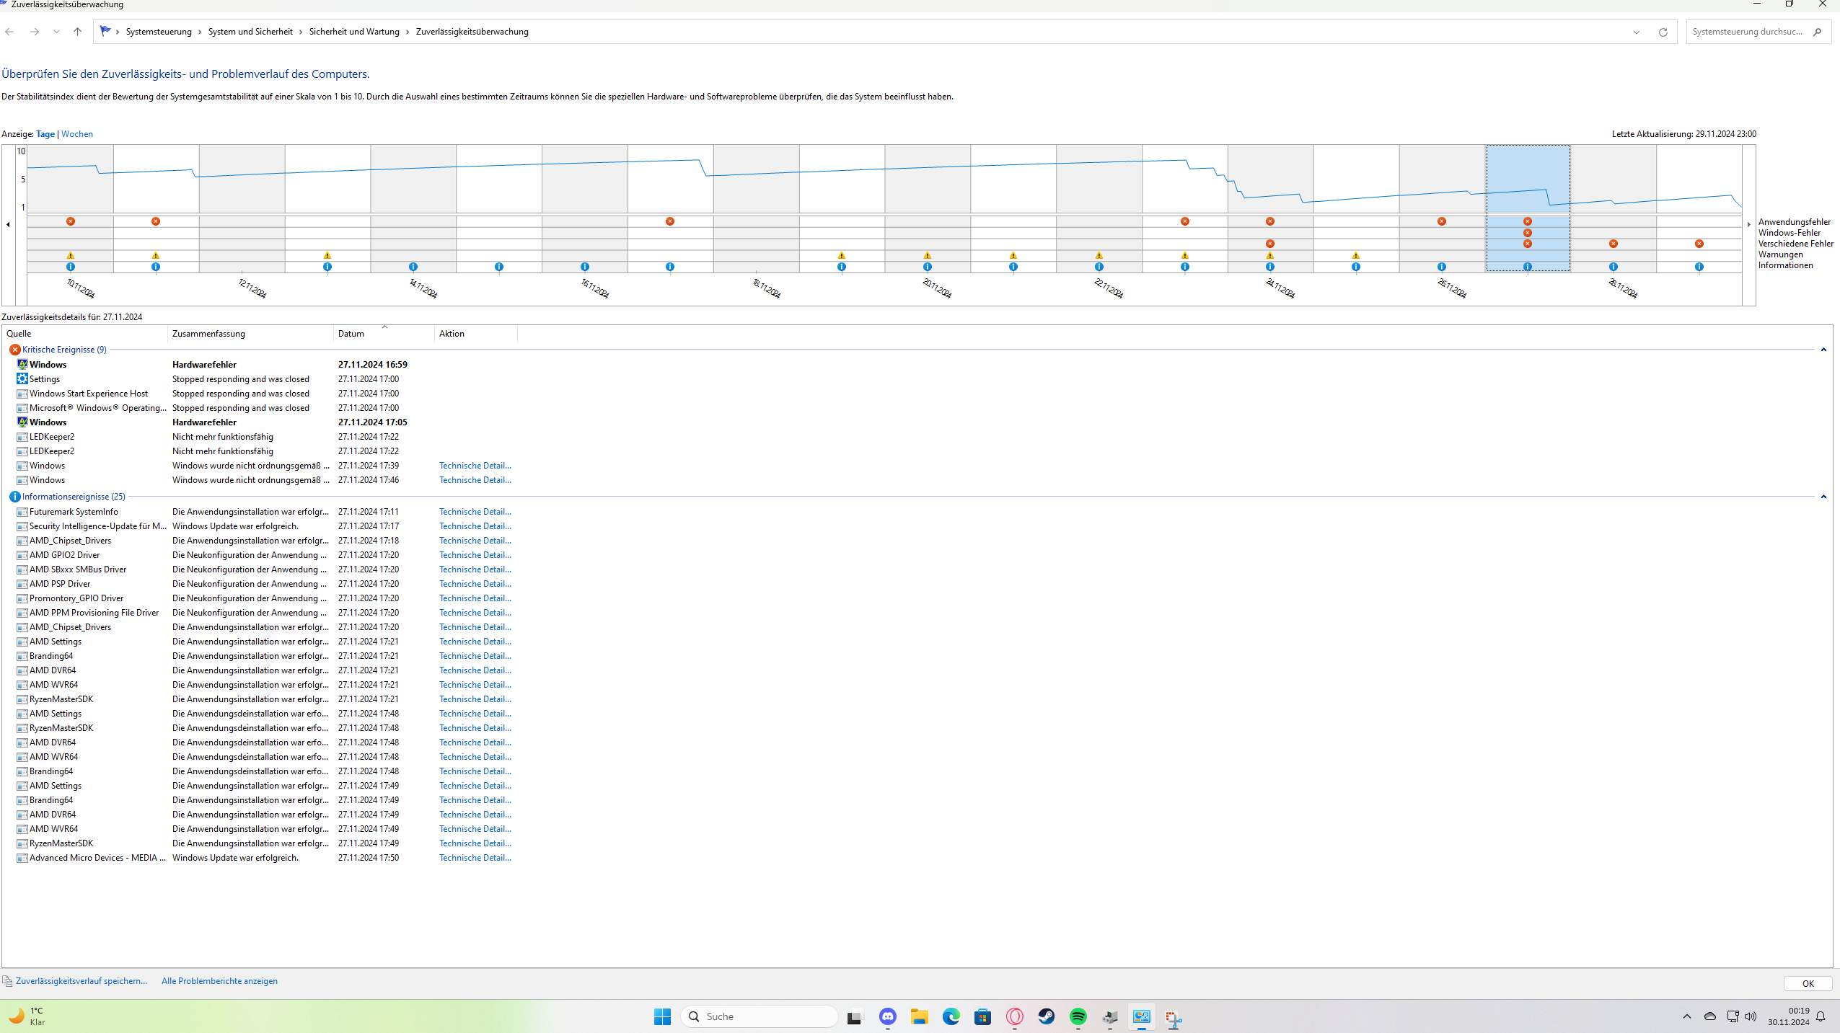The width and height of the screenshot is (1840, 1033).
Task: Click the search magnifier in Systemsteuerung durchsuchen
Action: pos(1818,32)
